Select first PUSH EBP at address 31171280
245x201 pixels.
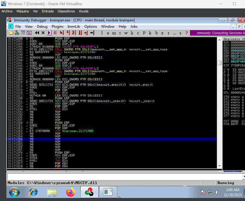(x=112, y=39)
